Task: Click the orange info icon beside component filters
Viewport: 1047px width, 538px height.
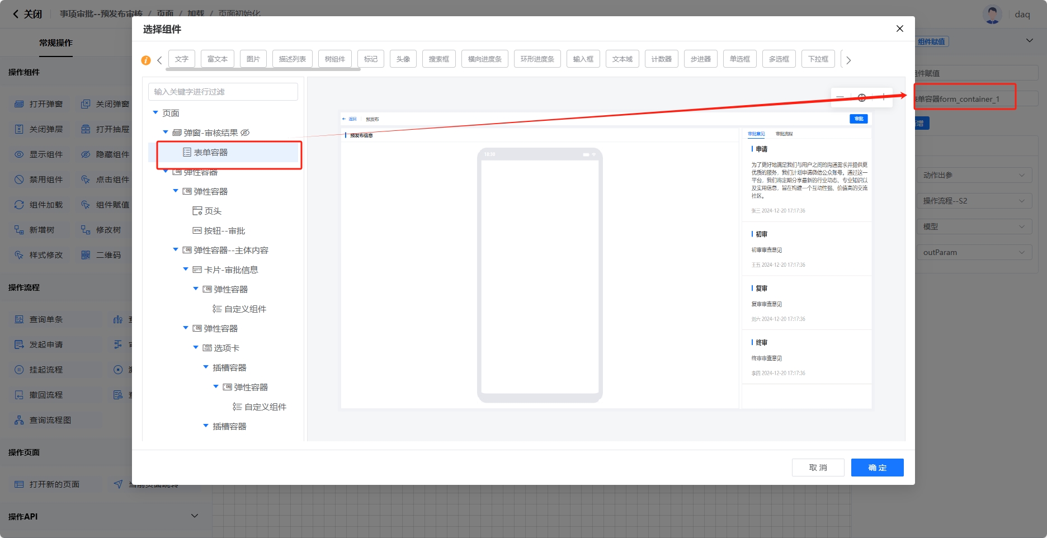Action: [x=146, y=60]
